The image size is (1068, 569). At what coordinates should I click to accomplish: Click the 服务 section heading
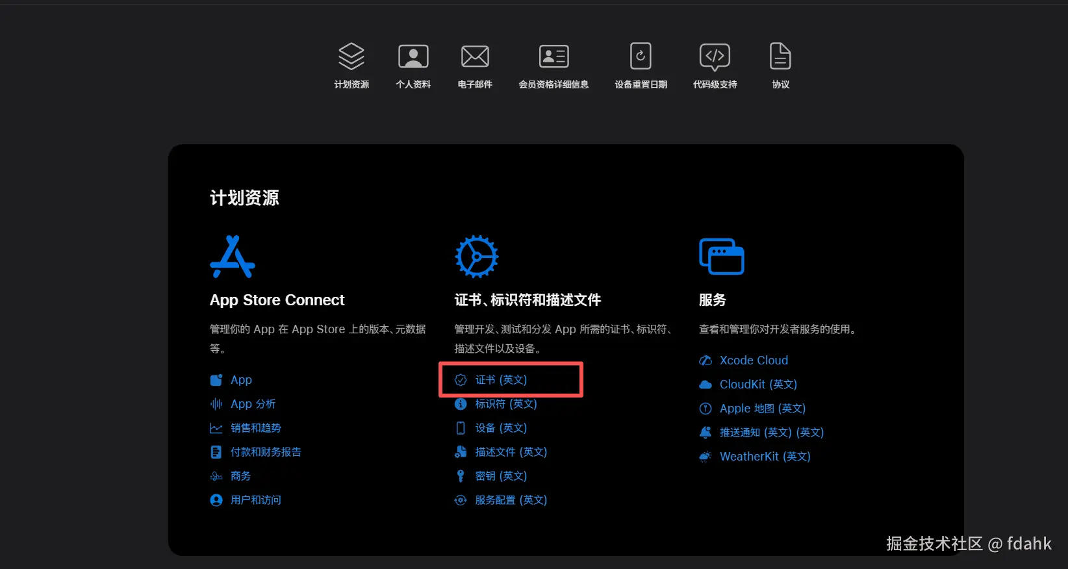pos(713,300)
